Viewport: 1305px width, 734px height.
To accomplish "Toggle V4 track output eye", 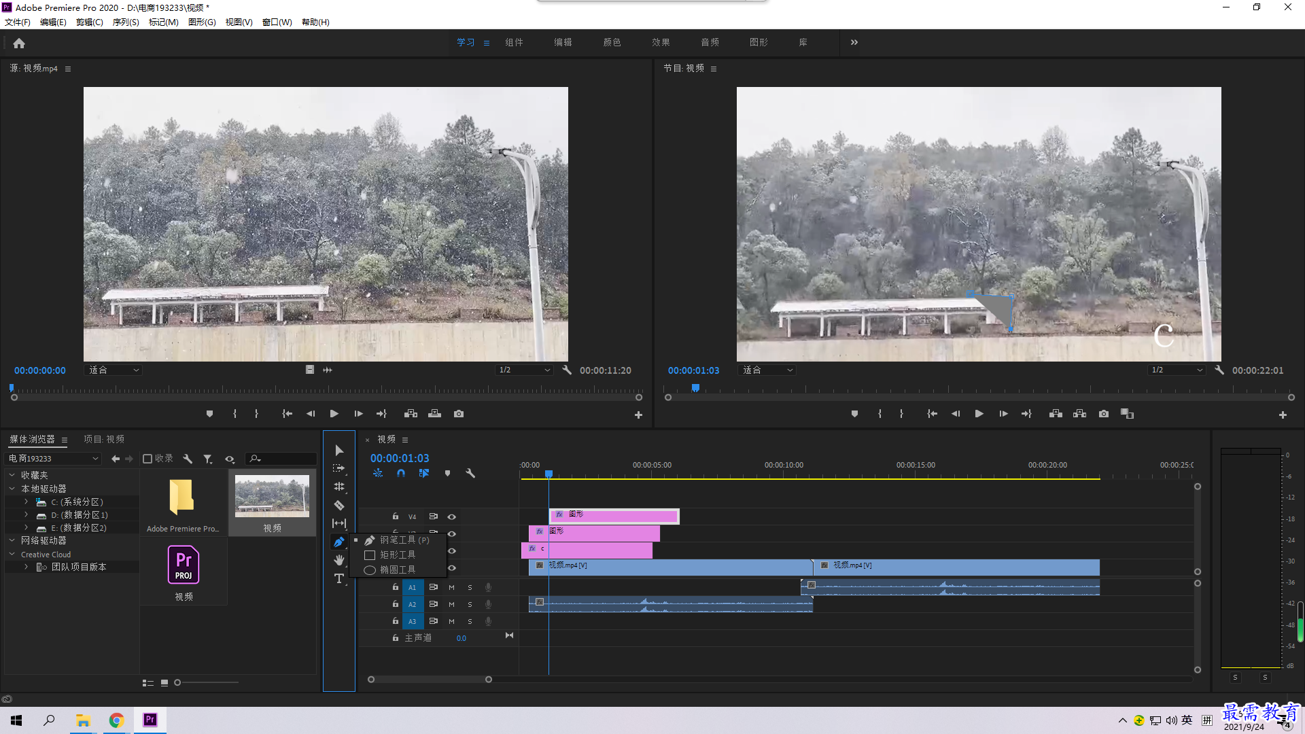I will click(451, 517).
